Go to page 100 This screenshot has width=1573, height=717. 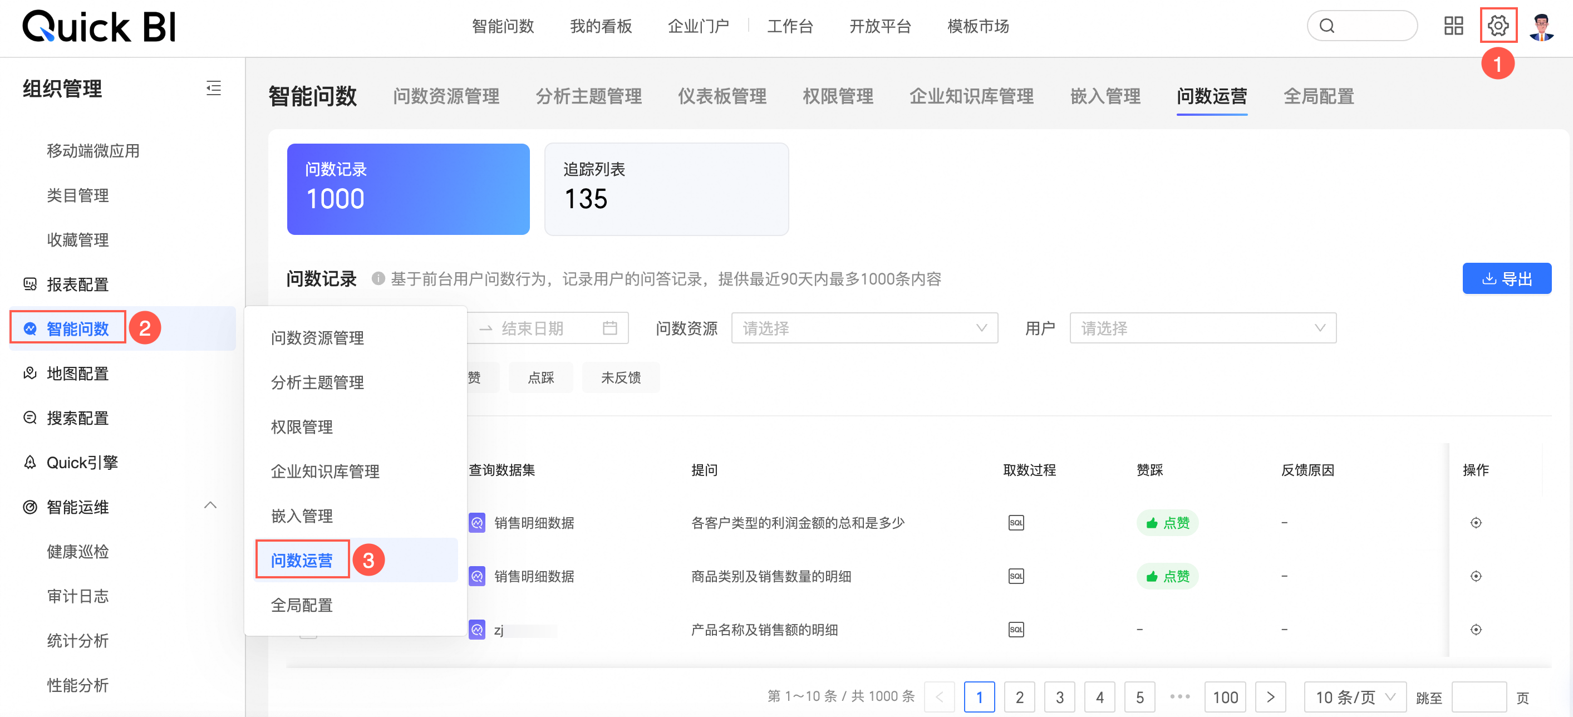(x=1225, y=697)
